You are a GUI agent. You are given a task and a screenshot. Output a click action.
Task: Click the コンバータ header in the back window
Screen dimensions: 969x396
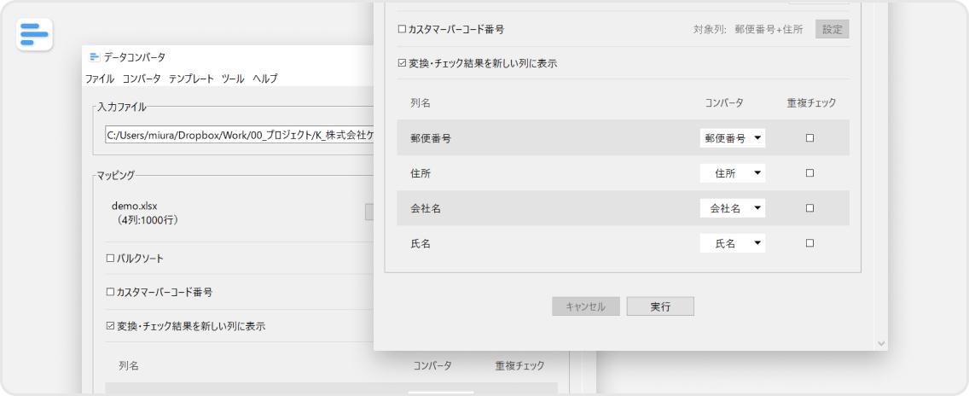[432, 365]
